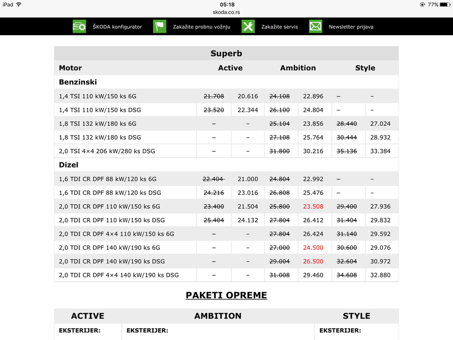453x340 pixels.
Task: Tap the green flag test drive icon
Action: (x=160, y=27)
